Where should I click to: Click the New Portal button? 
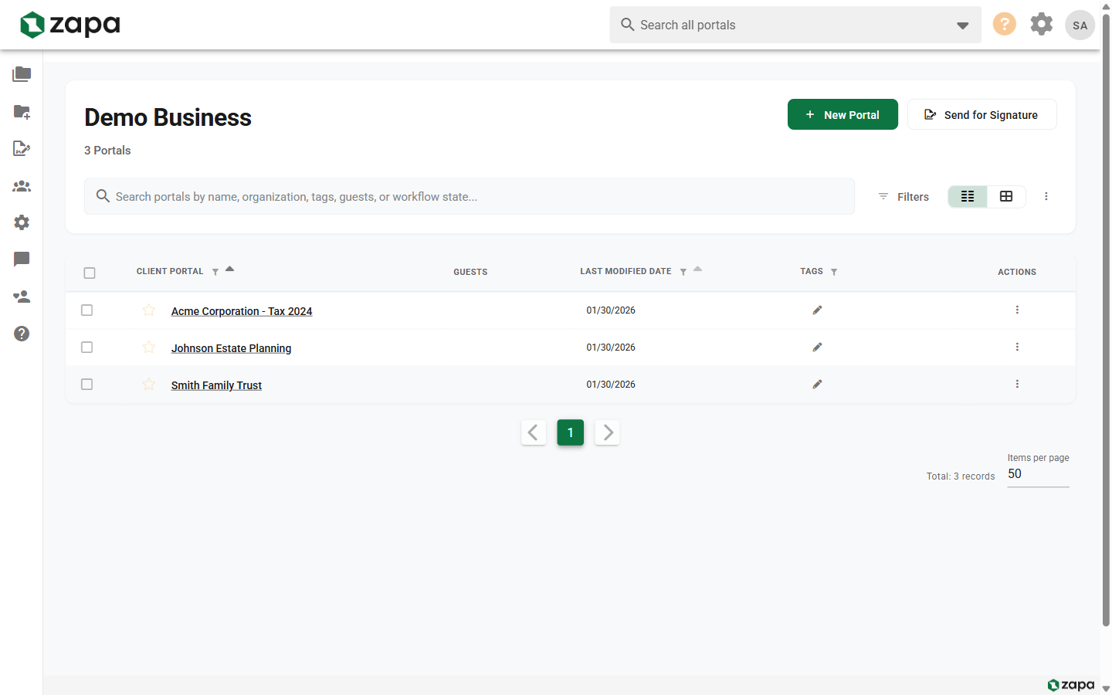click(842, 114)
